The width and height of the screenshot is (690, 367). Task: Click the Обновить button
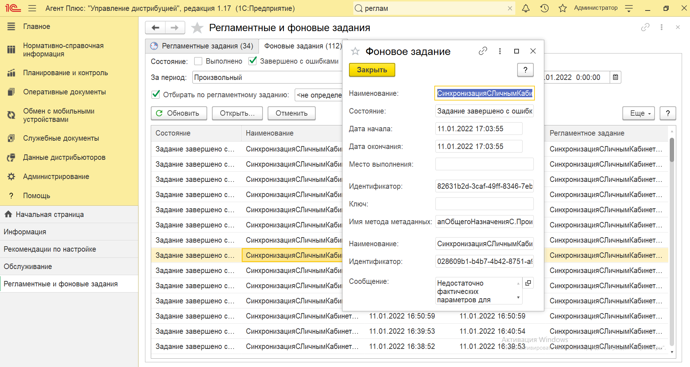(x=179, y=113)
